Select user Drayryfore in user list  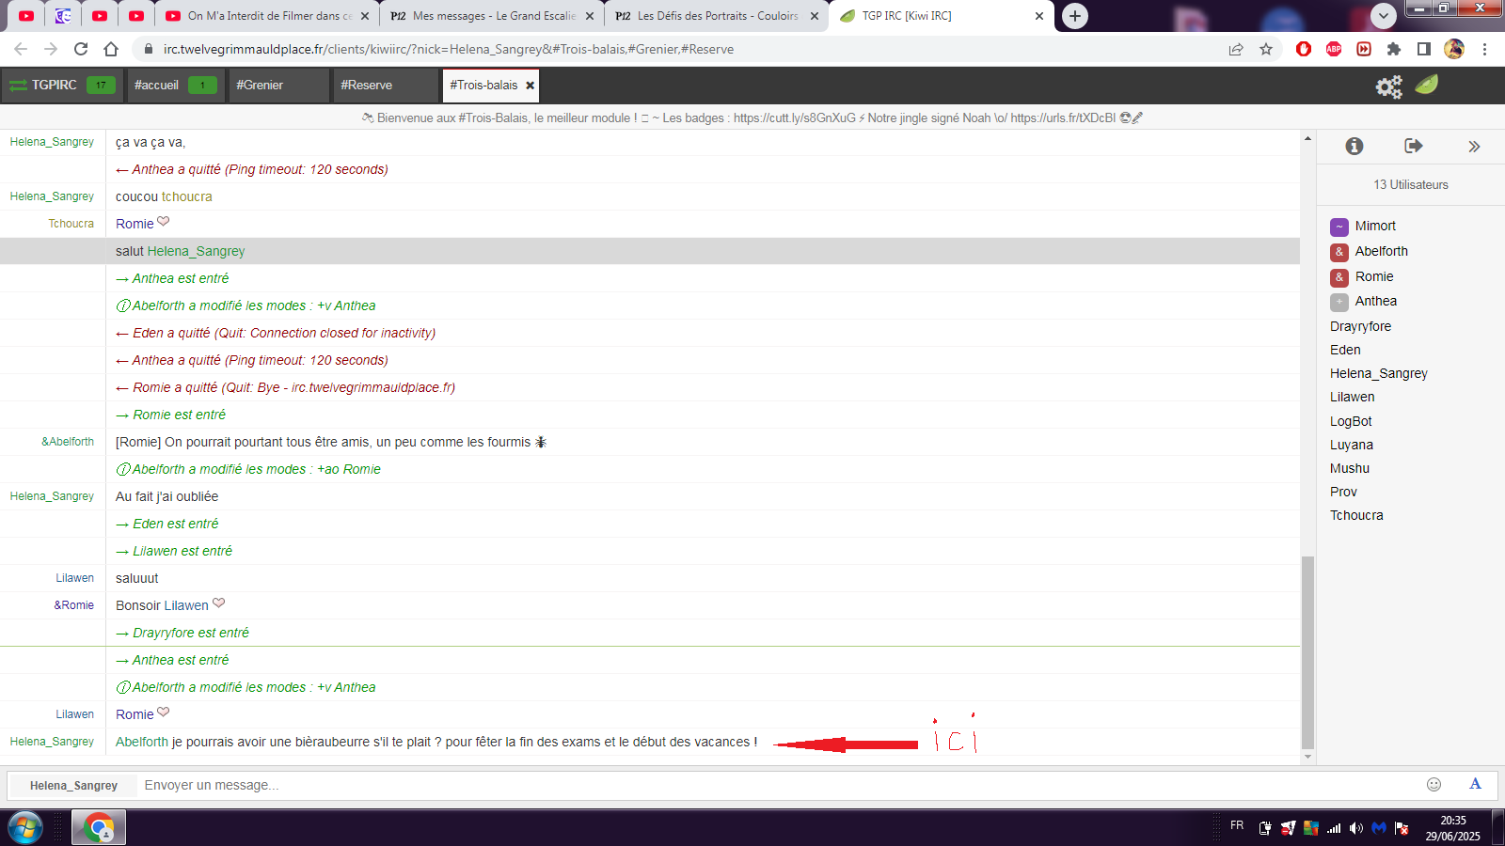[x=1360, y=326]
